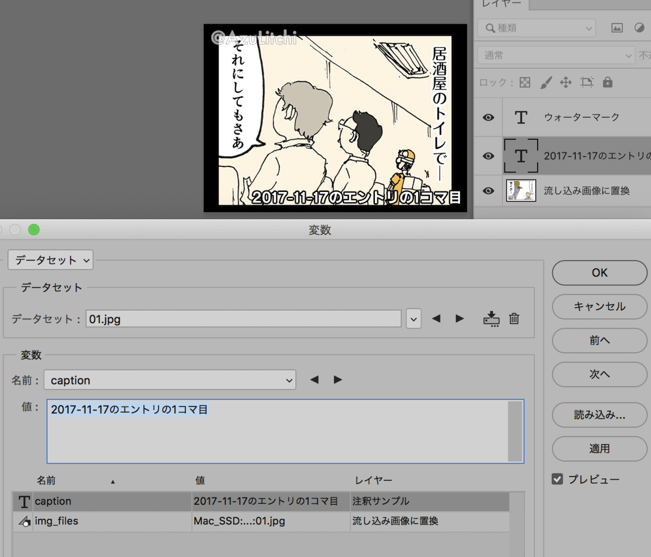Image resolution: width=651 pixels, height=557 pixels.
Task: Open the 通常 blend mode dropdown
Action: click(556, 55)
